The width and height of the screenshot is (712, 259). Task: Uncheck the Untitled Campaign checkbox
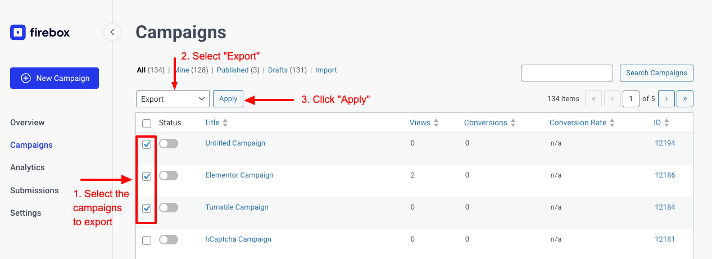click(x=147, y=144)
